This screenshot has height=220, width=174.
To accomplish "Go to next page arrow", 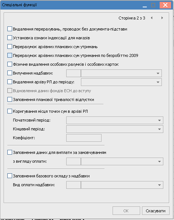I will coord(162,18).
